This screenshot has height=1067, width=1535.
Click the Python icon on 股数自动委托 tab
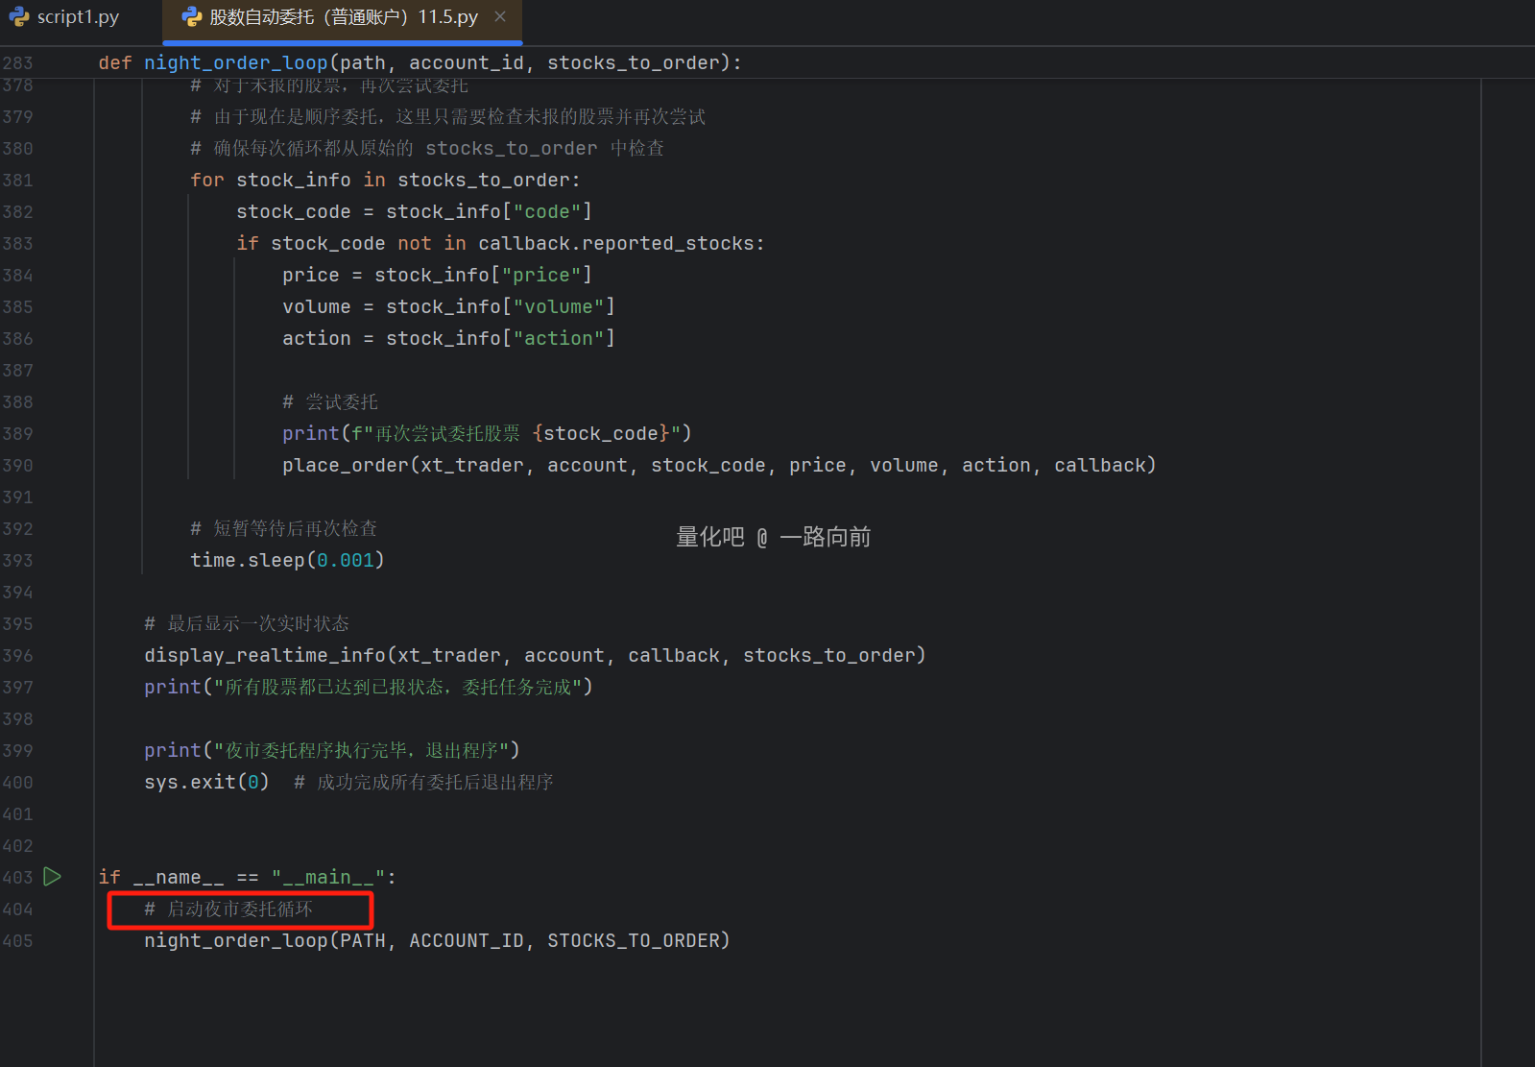[192, 17]
